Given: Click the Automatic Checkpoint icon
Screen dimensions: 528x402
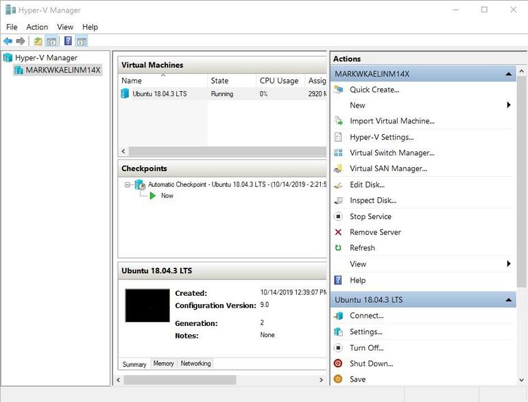Looking at the screenshot, I should [140, 185].
